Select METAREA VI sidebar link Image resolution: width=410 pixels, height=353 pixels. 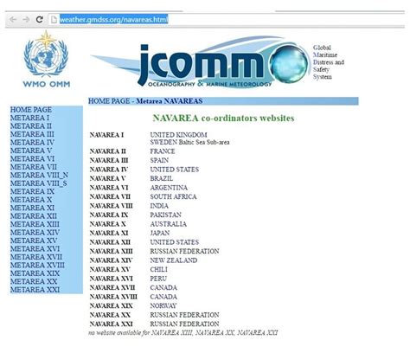32,158
